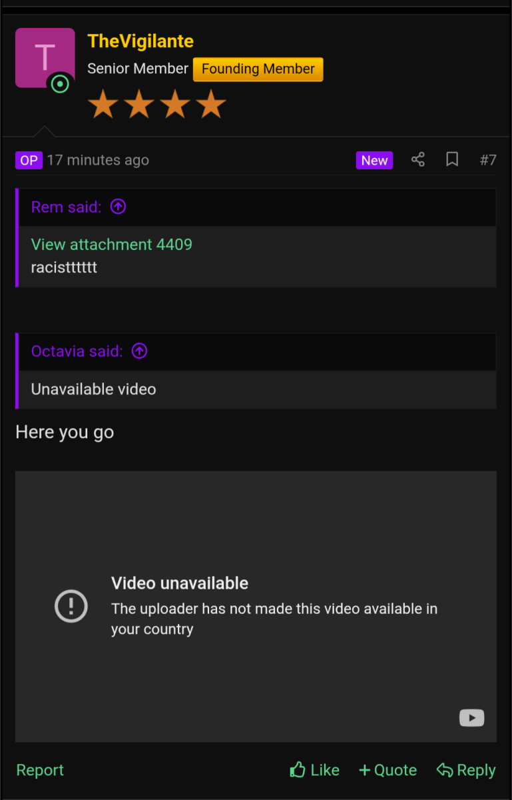Expand Rem's quoted message text "racistttttt"
512x800 pixels.
click(x=64, y=267)
